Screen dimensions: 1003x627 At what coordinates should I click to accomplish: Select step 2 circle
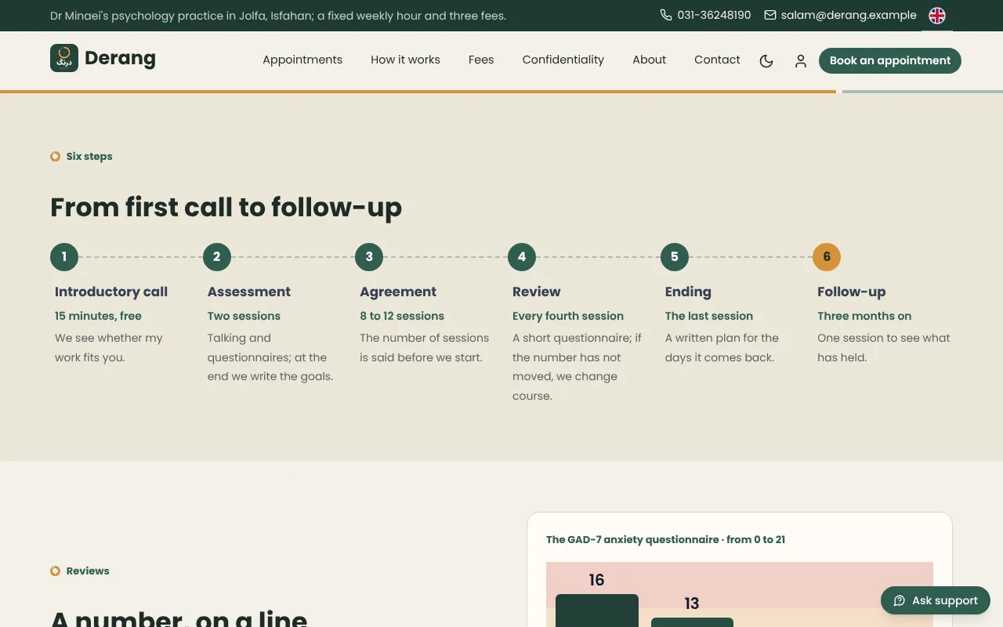[217, 257]
